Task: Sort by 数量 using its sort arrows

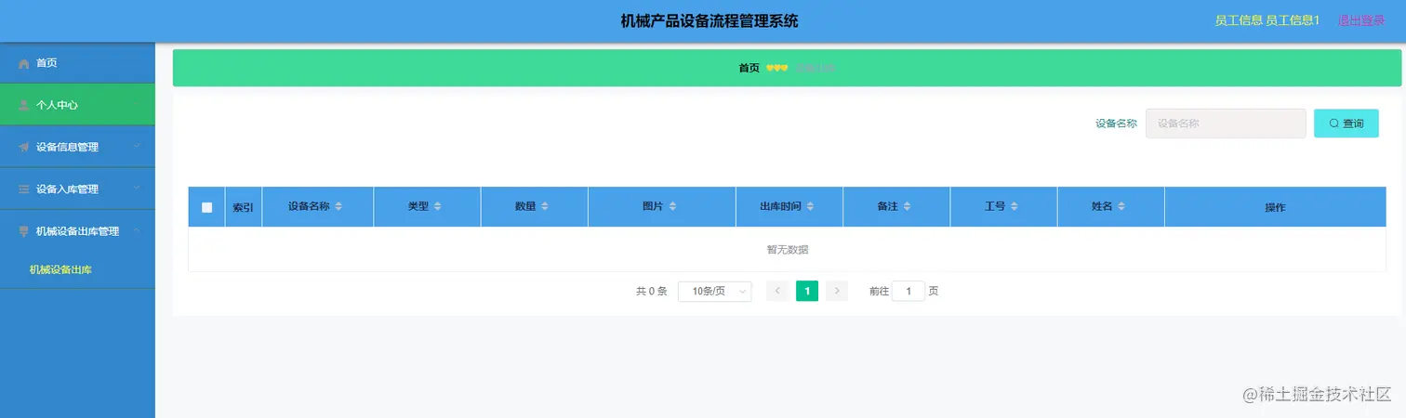Action: click(545, 206)
